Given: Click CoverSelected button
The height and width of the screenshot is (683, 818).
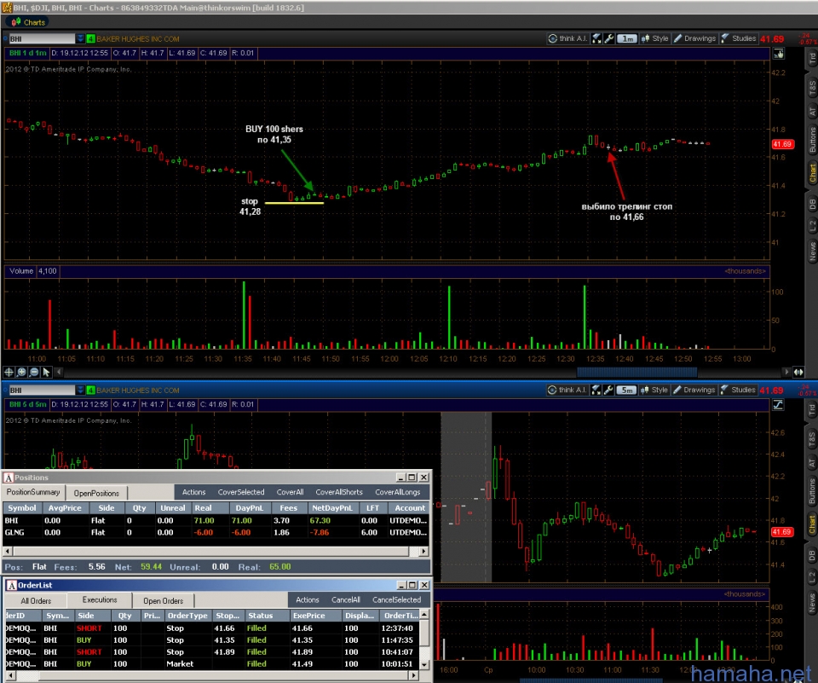Looking at the screenshot, I should coord(241,492).
